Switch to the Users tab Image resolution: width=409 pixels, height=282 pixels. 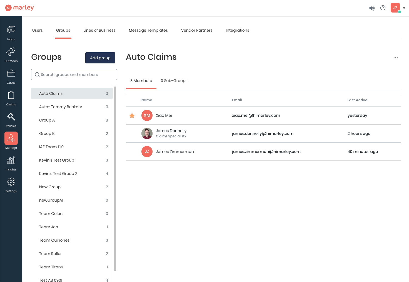[x=38, y=30]
